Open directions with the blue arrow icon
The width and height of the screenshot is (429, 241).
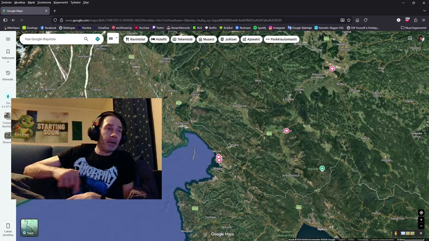pos(98,39)
